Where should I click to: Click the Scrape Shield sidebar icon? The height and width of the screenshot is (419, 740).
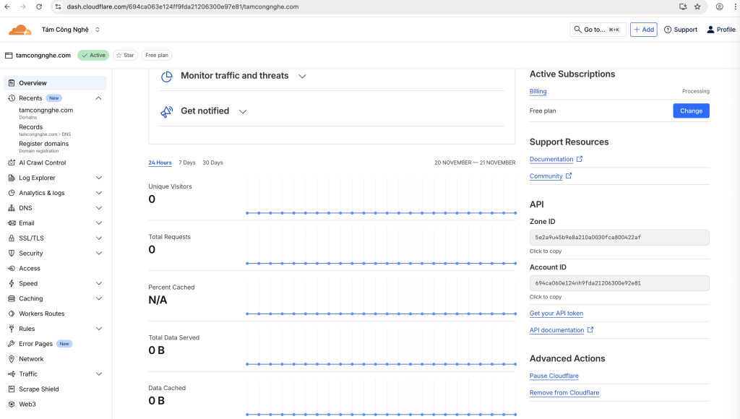click(12, 389)
